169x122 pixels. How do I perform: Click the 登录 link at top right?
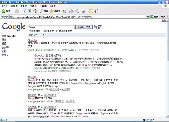pos(164,21)
